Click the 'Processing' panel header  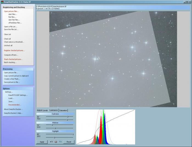click(18, 69)
